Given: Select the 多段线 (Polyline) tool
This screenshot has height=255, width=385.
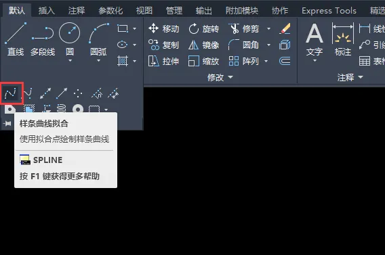Looking at the screenshot, I should tap(43, 39).
